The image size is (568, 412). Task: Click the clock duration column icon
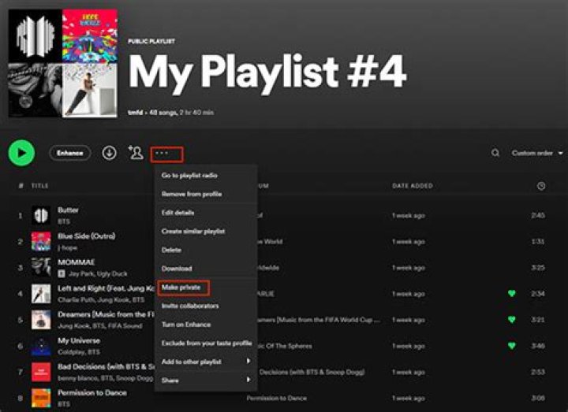point(540,186)
